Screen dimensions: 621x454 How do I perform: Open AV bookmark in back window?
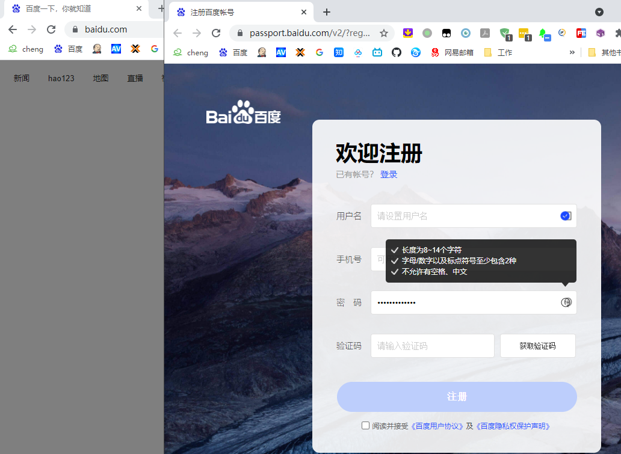tap(116, 49)
